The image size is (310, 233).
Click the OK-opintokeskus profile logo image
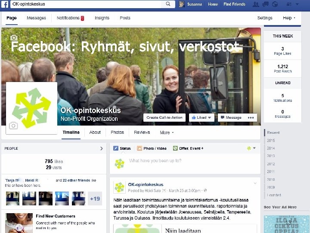[x=31, y=108]
